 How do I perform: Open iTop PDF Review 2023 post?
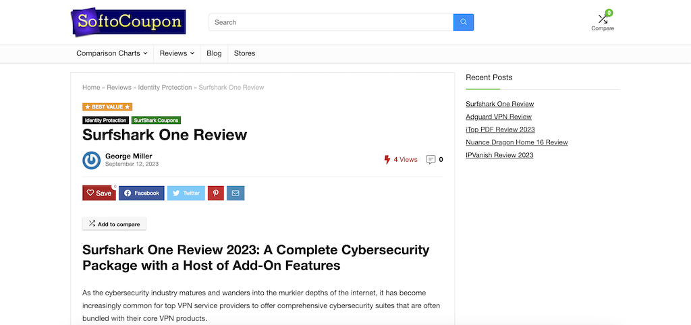pos(500,129)
